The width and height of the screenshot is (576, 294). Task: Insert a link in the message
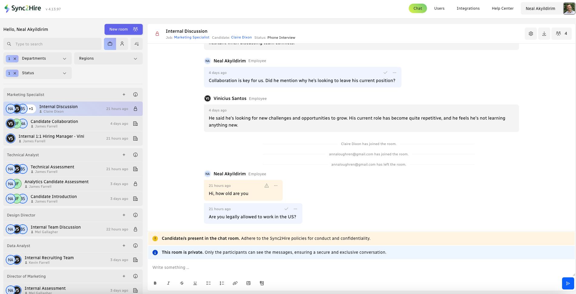pyautogui.click(x=235, y=283)
